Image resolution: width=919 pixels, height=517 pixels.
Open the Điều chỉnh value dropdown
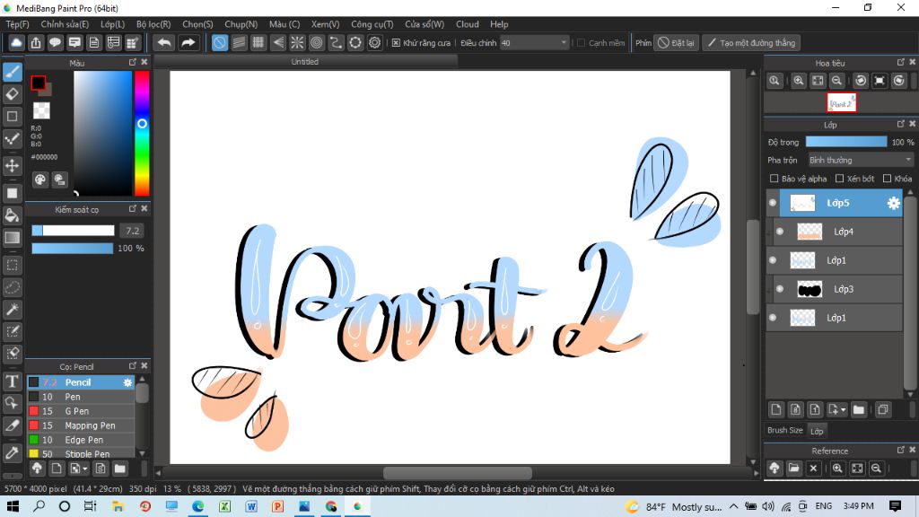point(535,43)
